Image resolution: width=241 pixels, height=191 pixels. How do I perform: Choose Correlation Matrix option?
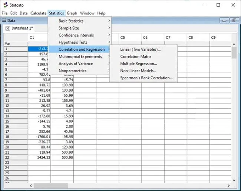[x=143, y=57]
